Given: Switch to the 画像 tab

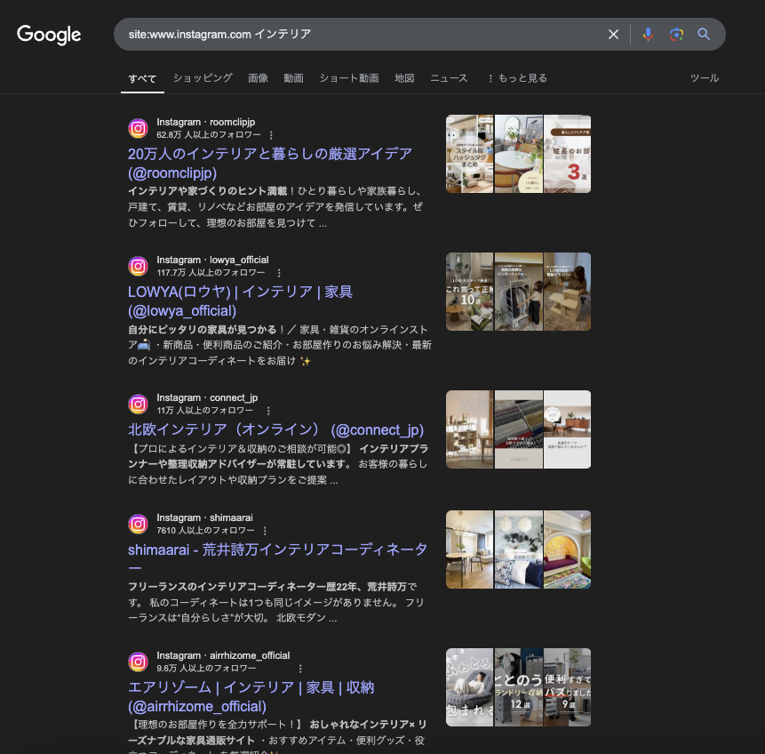Looking at the screenshot, I should (x=258, y=78).
